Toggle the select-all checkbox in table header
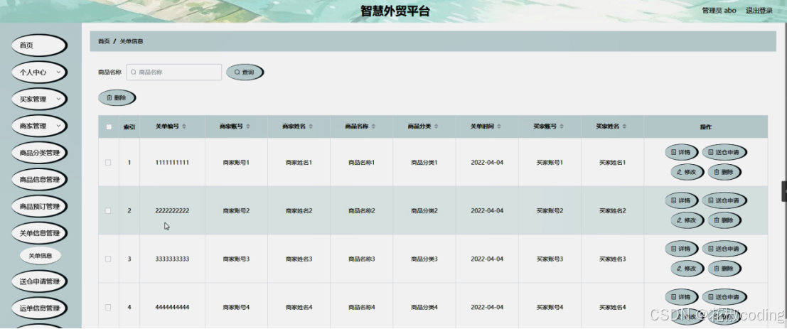The image size is (787, 329). coord(109,127)
